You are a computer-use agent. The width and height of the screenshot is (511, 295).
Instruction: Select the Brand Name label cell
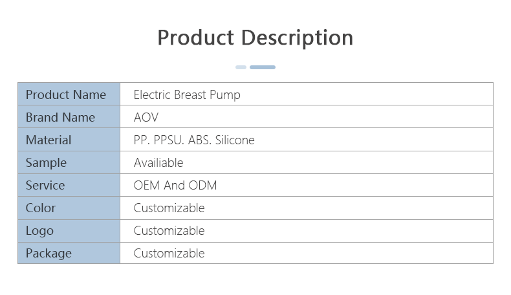pyautogui.click(x=69, y=117)
